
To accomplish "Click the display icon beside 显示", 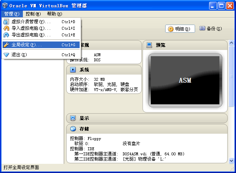I will [73, 118].
